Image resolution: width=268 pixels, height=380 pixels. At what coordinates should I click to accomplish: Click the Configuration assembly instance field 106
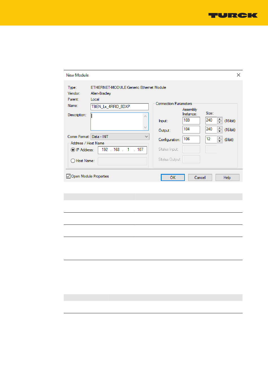pyautogui.click(x=191, y=139)
